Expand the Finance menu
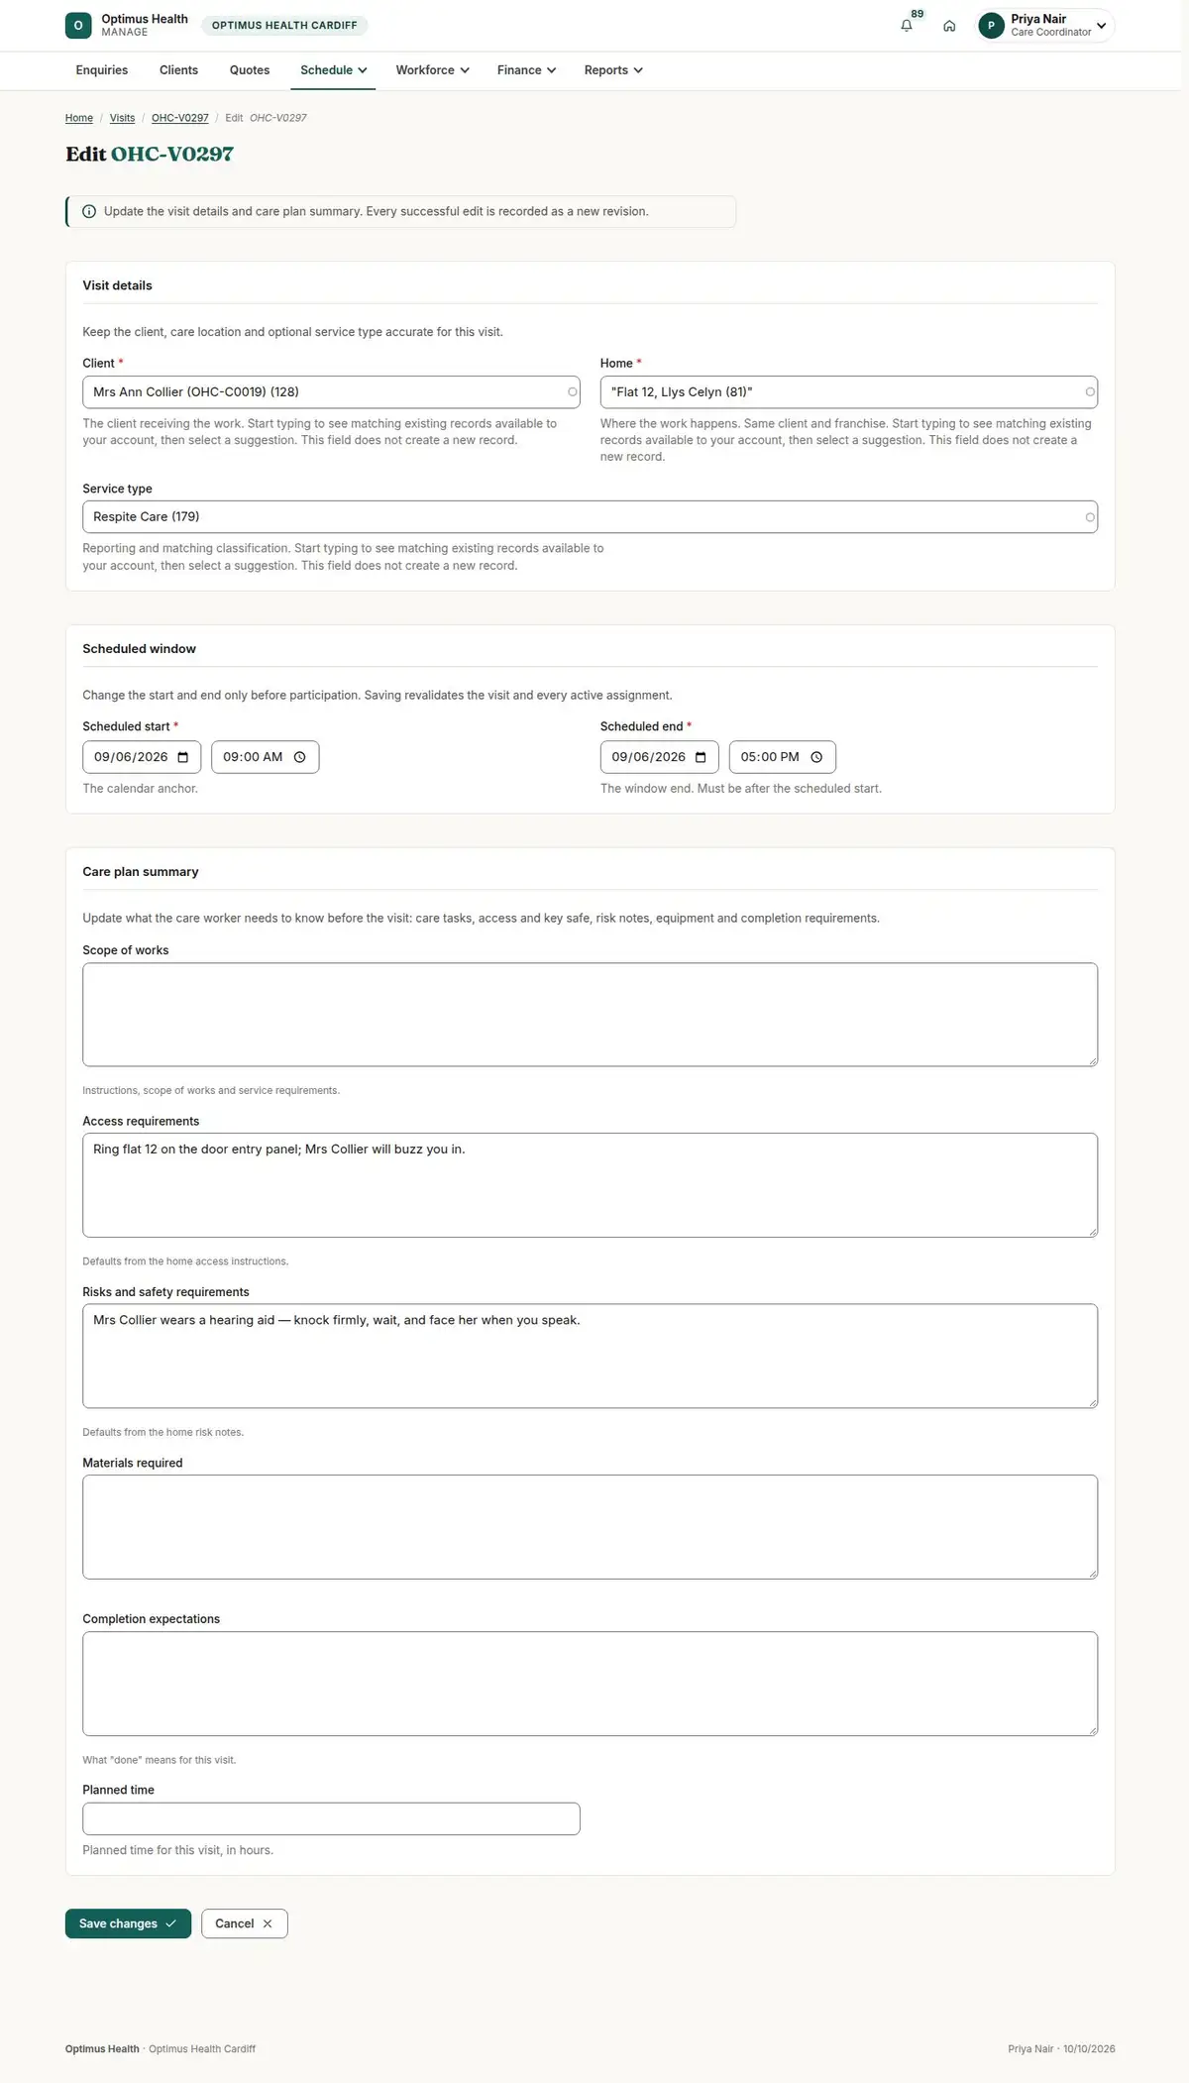The image size is (1189, 2083). (x=526, y=70)
